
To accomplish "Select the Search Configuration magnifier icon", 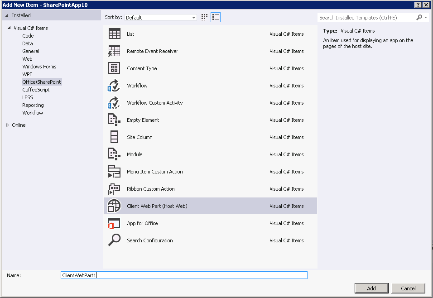I will [114, 240].
